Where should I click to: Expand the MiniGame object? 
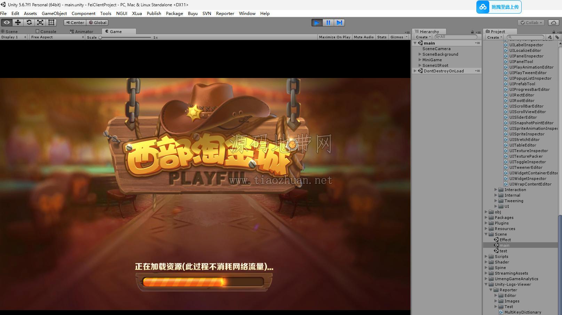click(420, 60)
